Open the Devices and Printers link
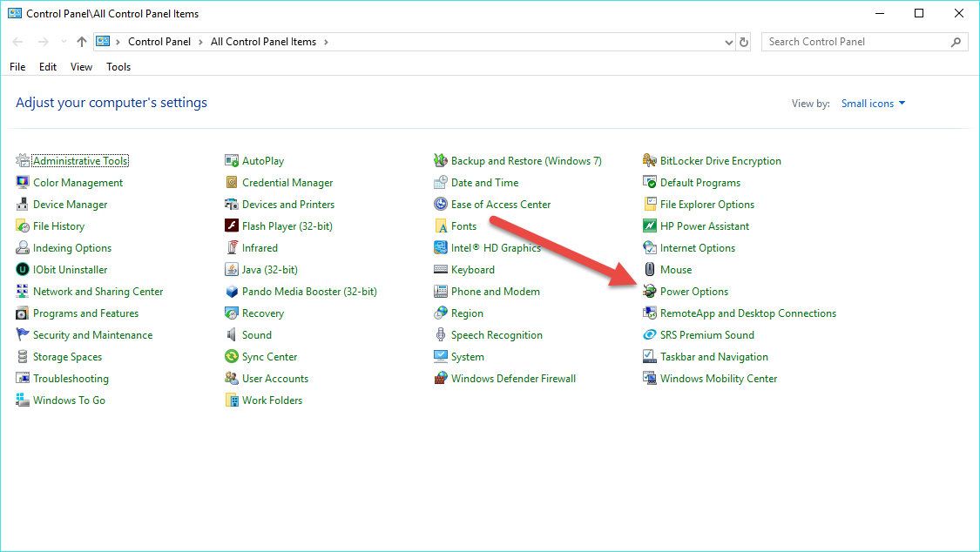The image size is (980, 552). 288,205
